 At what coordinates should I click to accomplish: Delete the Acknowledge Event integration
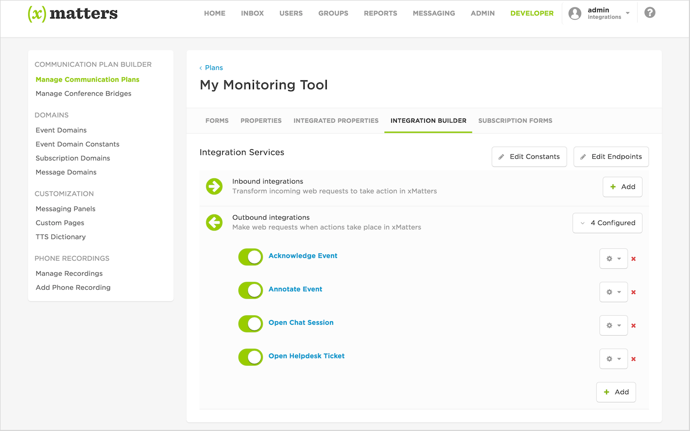point(633,259)
